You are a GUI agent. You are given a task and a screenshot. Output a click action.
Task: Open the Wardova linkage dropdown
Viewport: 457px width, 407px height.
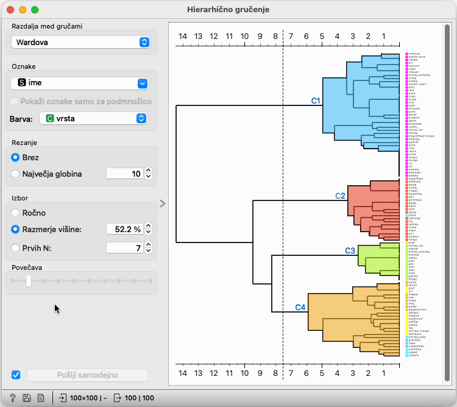[80, 42]
